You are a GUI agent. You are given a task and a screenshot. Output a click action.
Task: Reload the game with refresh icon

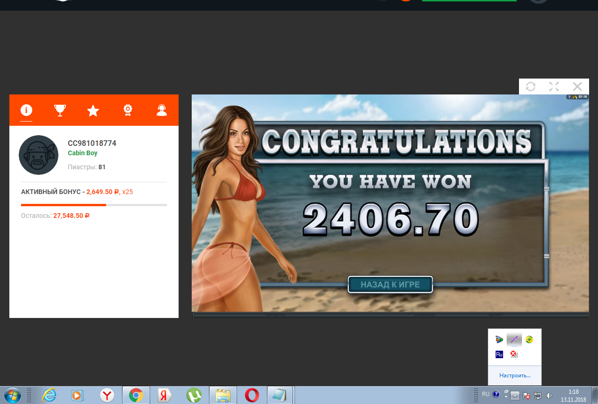tap(531, 87)
